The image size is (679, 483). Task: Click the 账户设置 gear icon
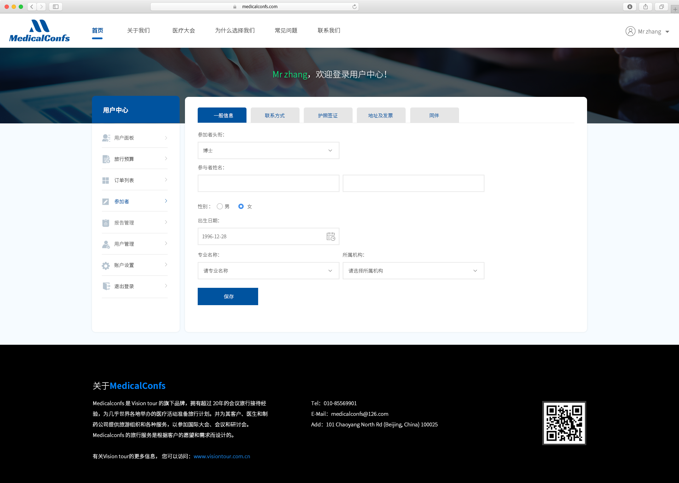(x=105, y=265)
